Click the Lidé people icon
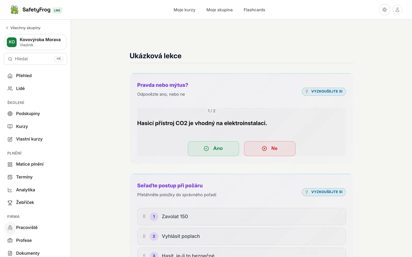This screenshot has width=412, height=257. (x=10, y=88)
